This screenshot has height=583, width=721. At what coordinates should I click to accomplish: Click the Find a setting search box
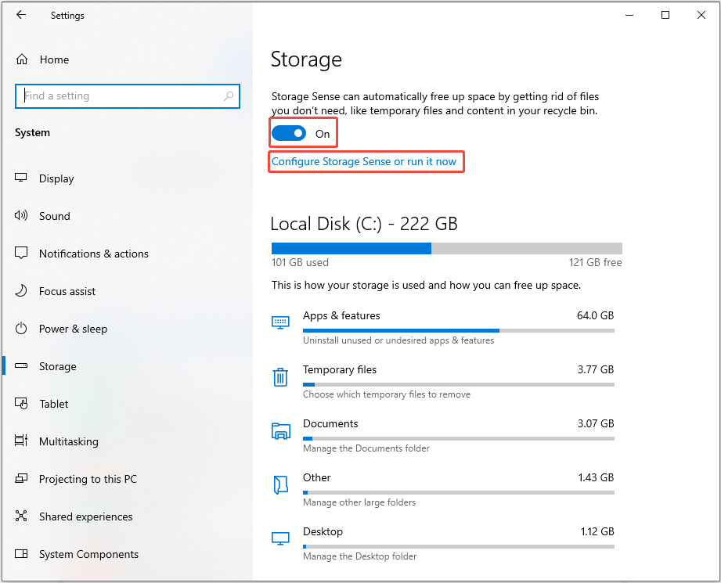pyautogui.click(x=128, y=96)
